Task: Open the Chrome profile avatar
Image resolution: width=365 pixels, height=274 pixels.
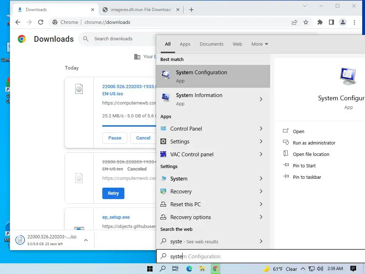Action: tap(343, 22)
